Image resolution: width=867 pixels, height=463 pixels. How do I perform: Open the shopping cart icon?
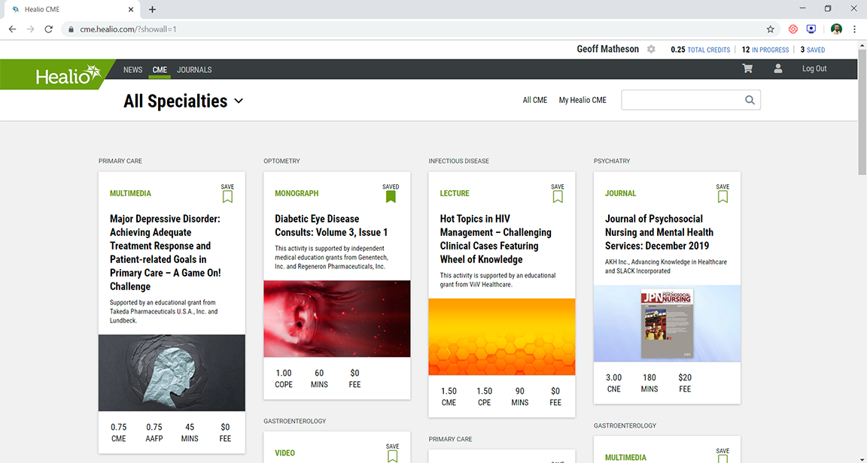tap(747, 68)
